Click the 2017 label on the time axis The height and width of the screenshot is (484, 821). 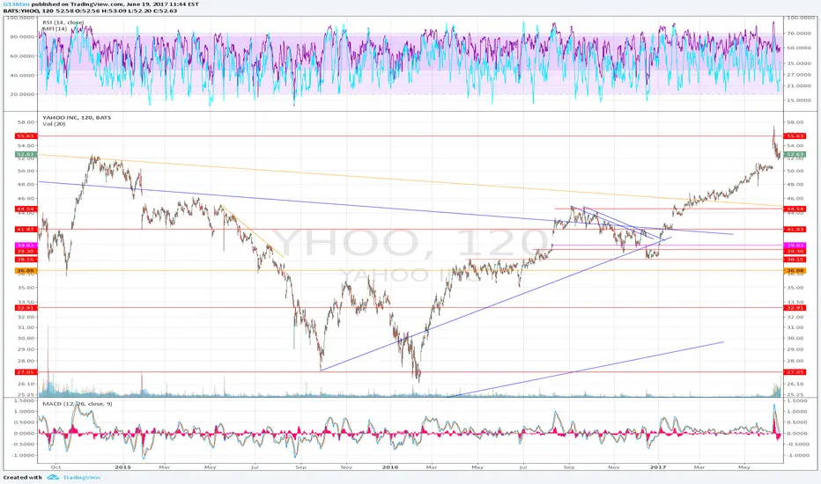coord(658,466)
